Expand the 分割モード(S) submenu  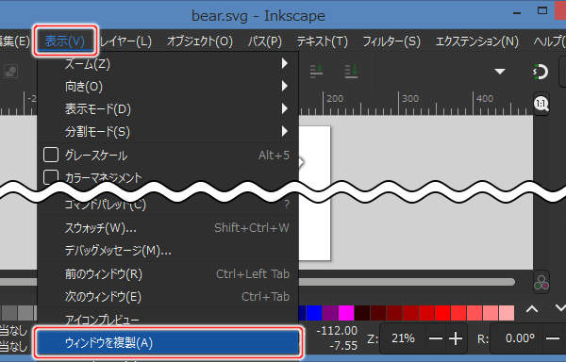click(168, 132)
